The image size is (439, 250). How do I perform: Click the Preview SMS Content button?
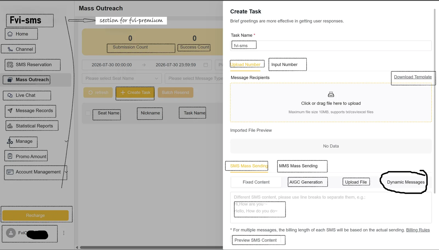[255, 240]
